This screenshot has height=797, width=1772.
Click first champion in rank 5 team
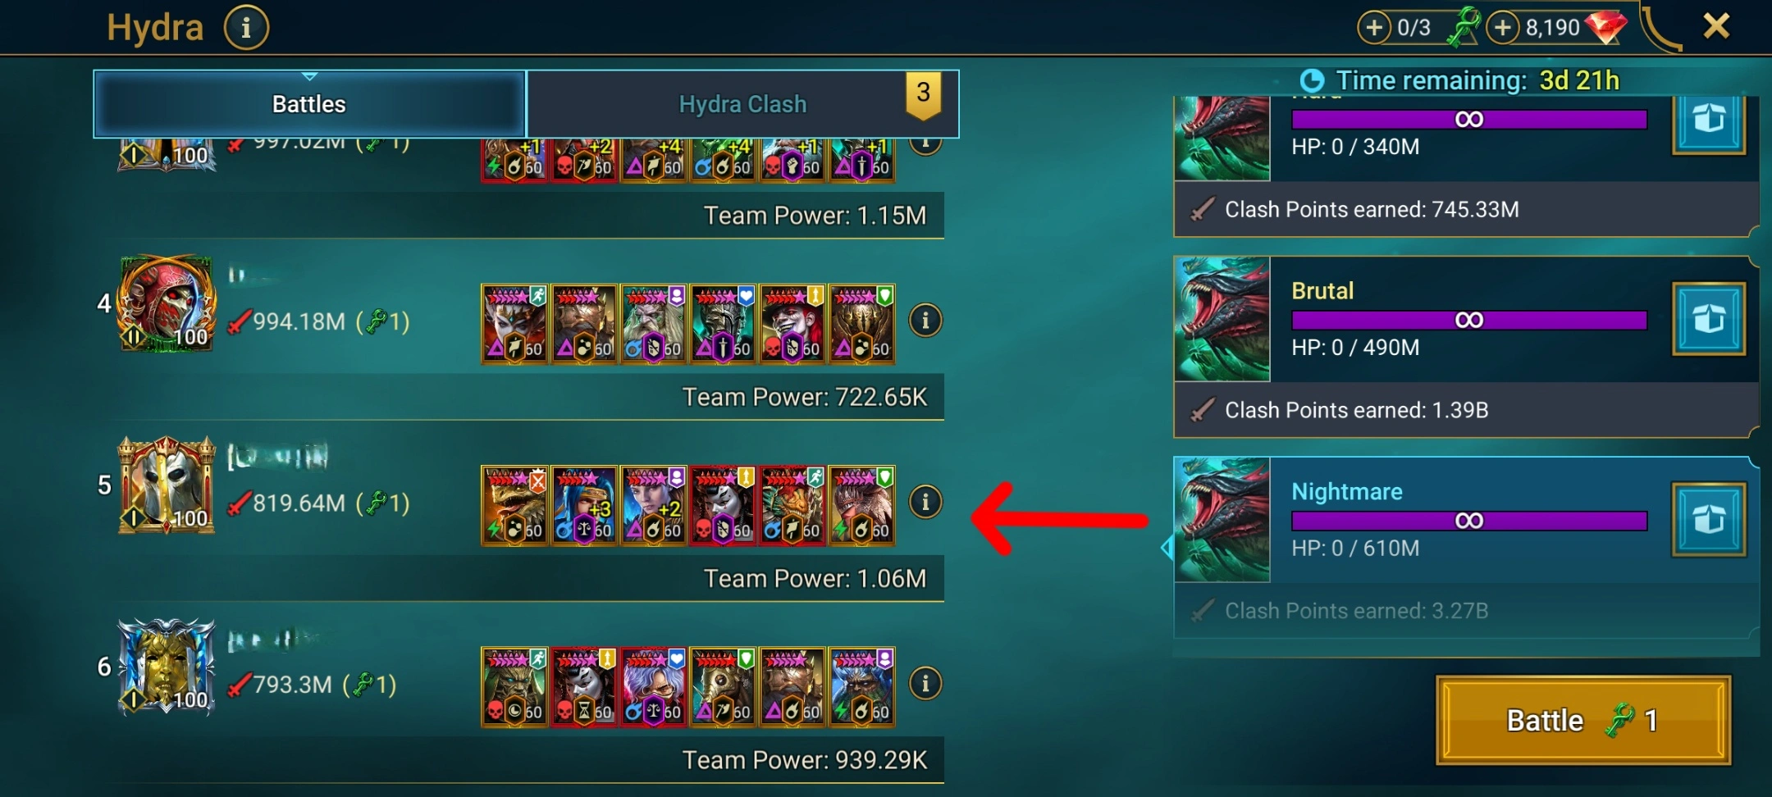[x=514, y=506]
